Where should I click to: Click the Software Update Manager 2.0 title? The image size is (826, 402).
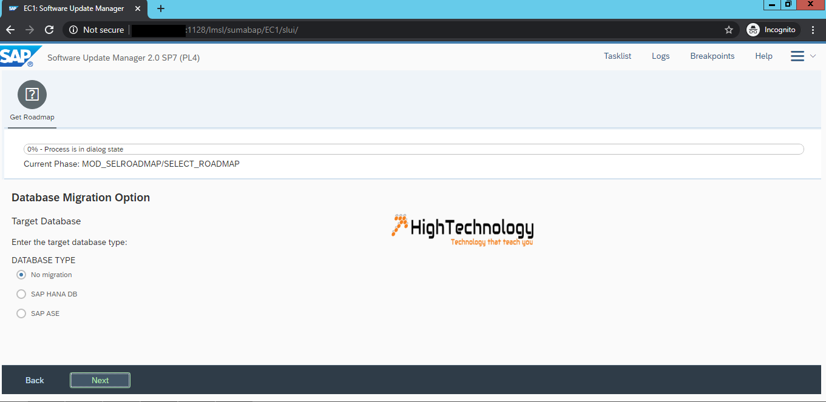123,58
